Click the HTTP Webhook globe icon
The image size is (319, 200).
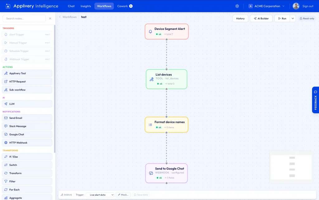[x=6, y=143]
